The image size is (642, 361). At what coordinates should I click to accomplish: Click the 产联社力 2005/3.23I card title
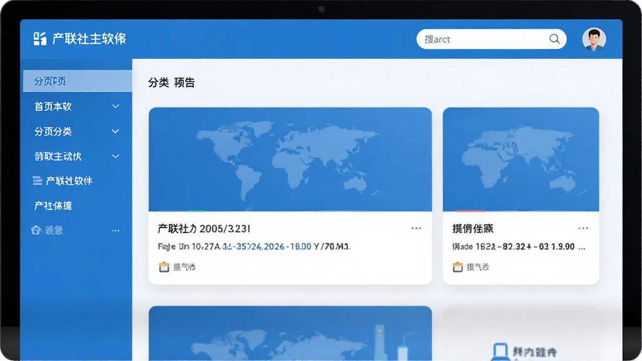point(204,229)
